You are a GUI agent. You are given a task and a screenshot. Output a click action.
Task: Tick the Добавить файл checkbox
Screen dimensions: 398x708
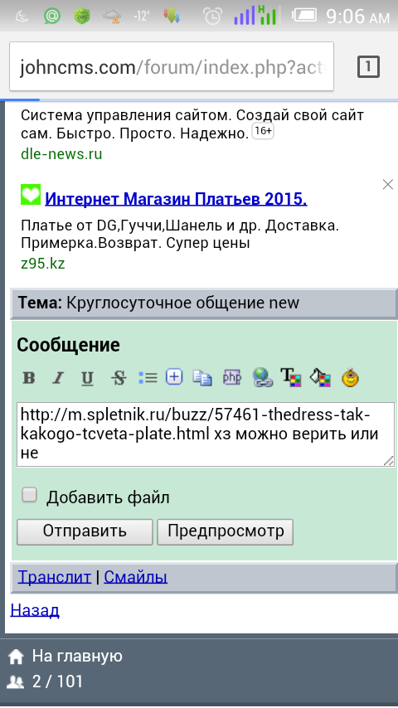(30, 495)
